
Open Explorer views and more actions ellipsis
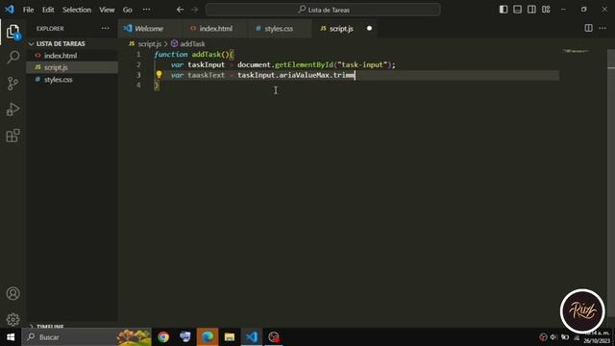tap(105, 28)
